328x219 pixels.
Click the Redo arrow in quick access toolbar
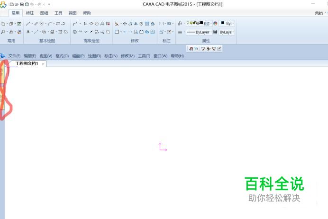(39, 4)
